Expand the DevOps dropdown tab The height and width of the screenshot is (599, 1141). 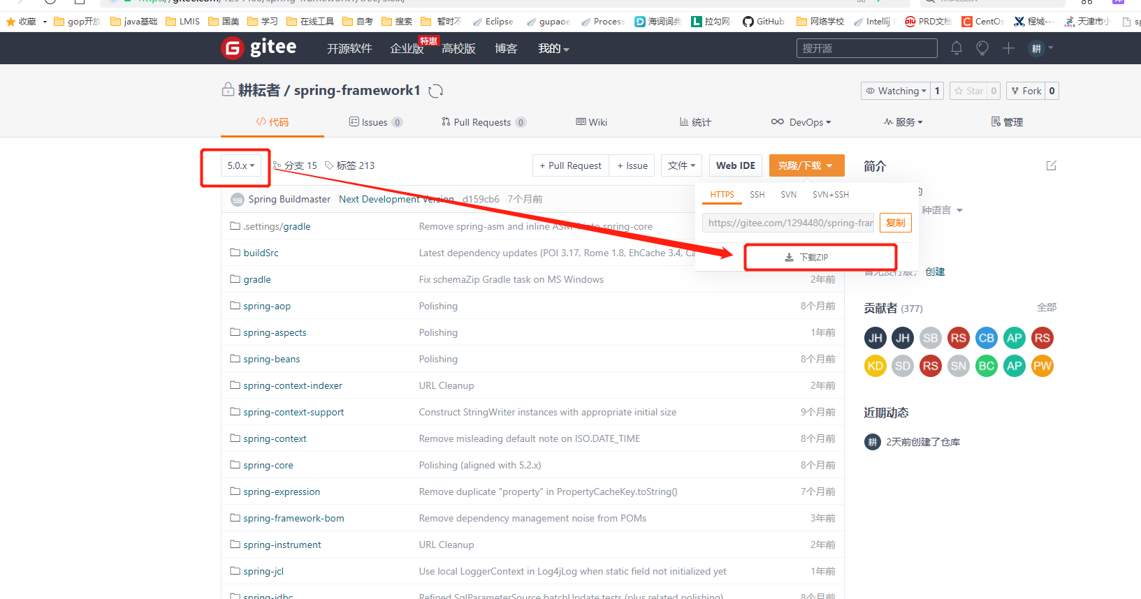click(801, 122)
